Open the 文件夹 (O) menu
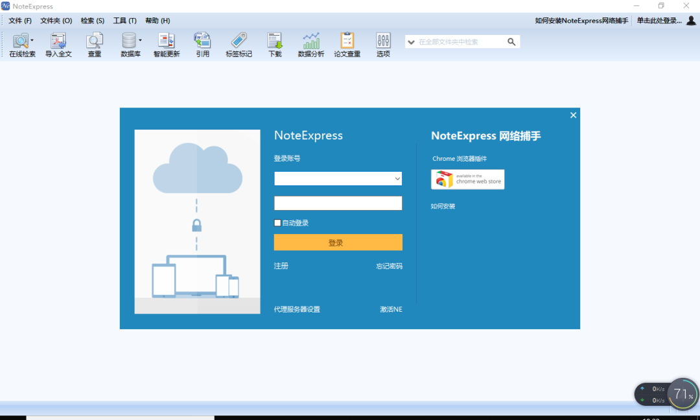Image resolution: width=700 pixels, height=420 pixels. click(x=56, y=21)
